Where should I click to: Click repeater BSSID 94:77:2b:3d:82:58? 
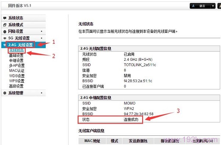click(138, 114)
